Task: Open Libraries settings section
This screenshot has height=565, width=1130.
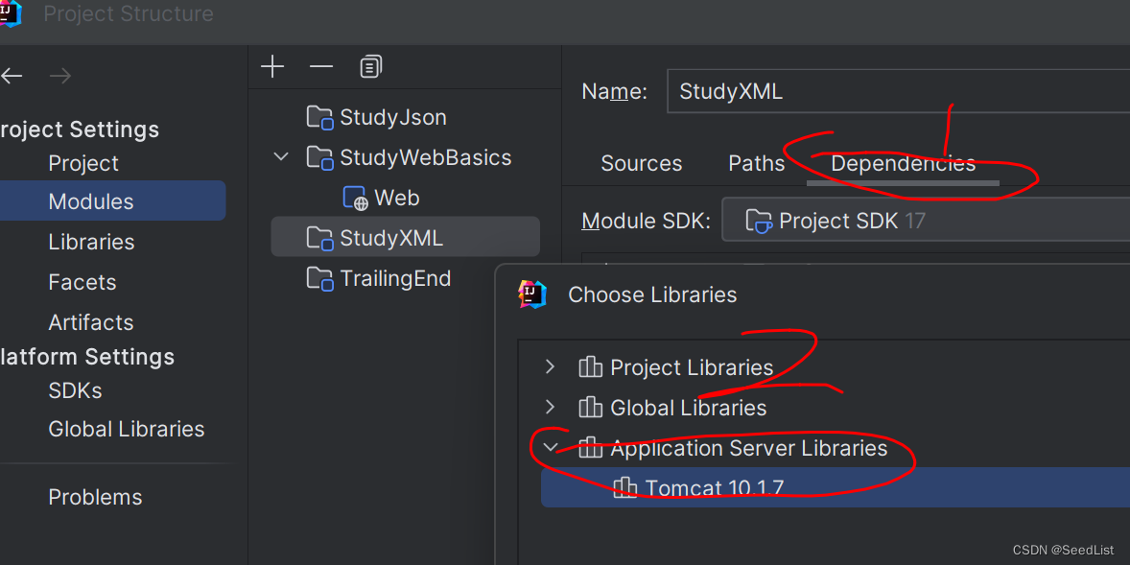Action: pyautogui.click(x=91, y=242)
